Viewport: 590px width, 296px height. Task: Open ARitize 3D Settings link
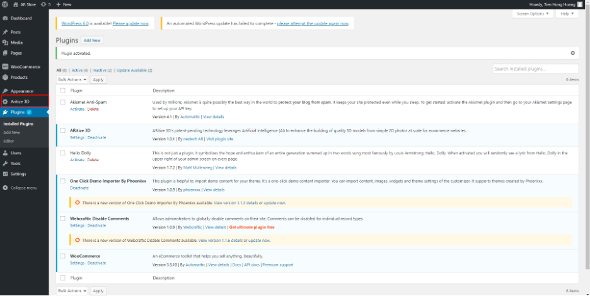[77, 138]
